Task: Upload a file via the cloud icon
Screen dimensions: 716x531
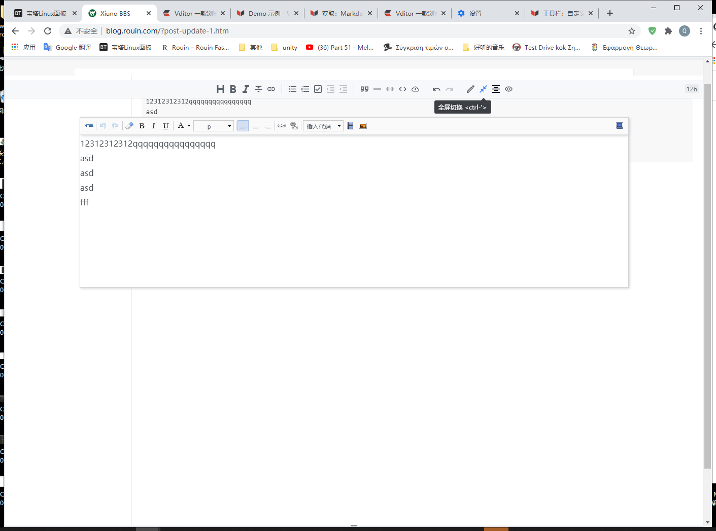Action: pyautogui.click(x=415, y=89)
